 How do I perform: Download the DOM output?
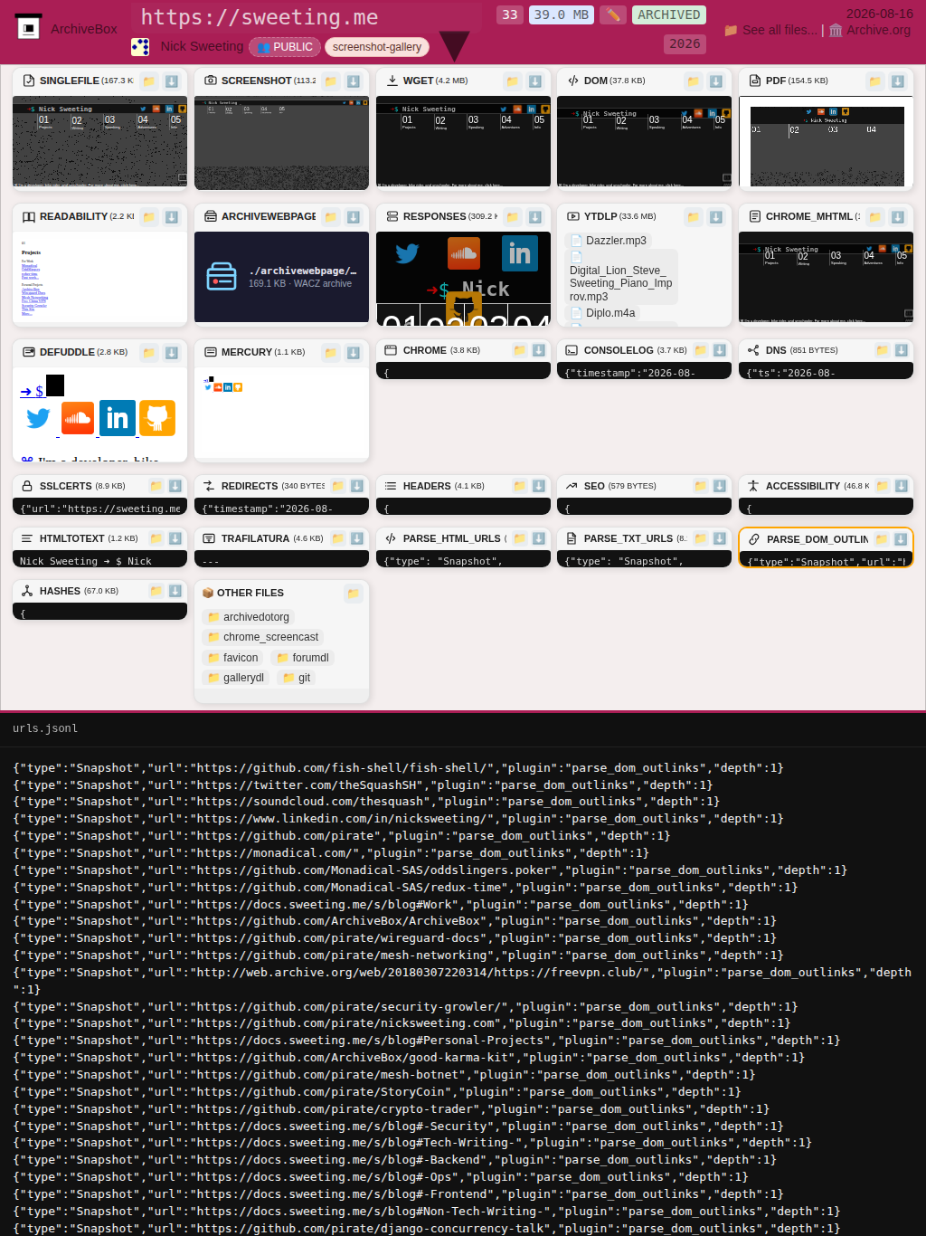point(716,81)
